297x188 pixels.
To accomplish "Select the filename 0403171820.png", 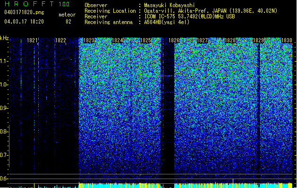I will tap(24, 13).
